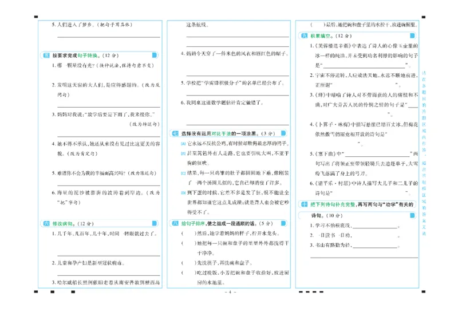458x324 pixels.
Task: Click the blue marker ending the 给句子排序 header
Action: [283, 223]
